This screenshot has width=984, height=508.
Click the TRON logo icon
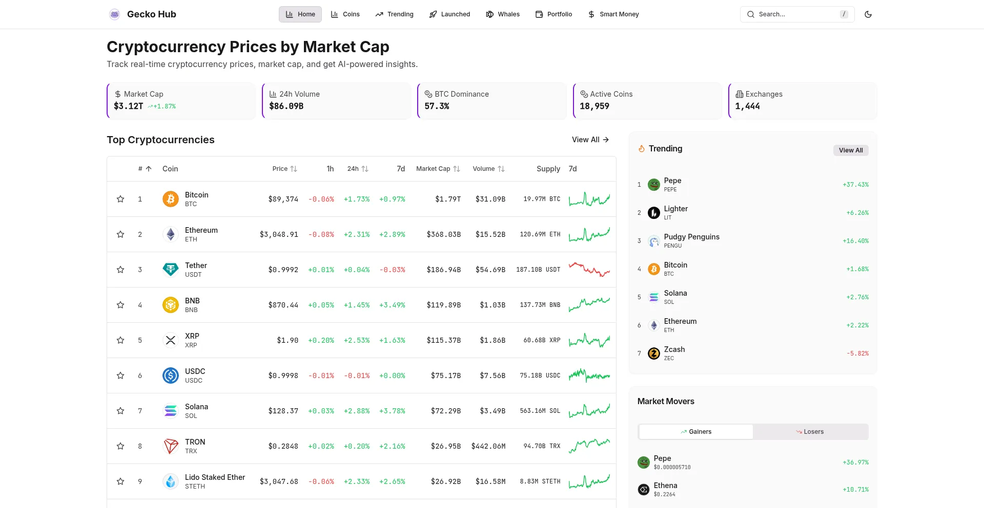[171, 446]
